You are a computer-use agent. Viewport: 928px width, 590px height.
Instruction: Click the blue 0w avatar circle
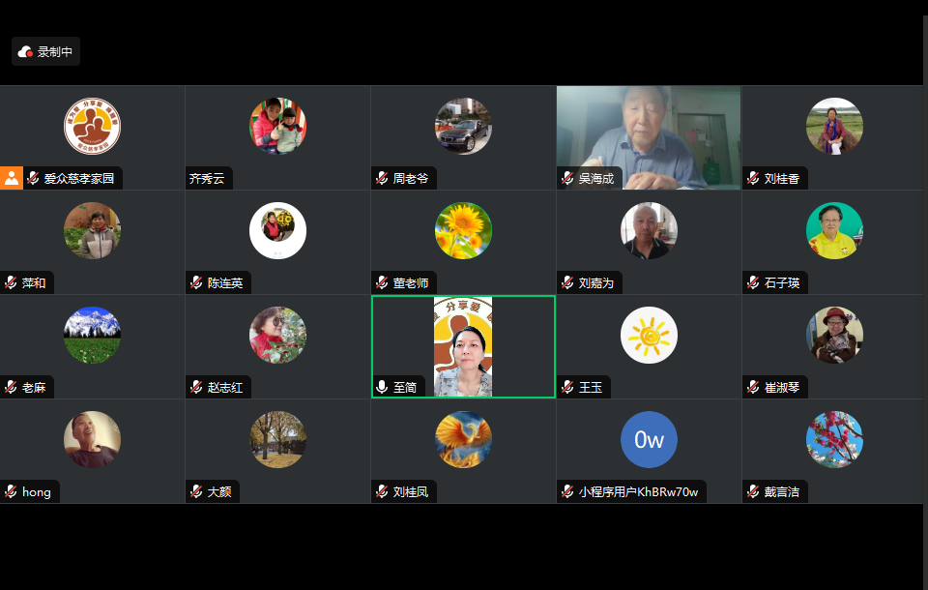pyautogui.click(x=649, y=439)
